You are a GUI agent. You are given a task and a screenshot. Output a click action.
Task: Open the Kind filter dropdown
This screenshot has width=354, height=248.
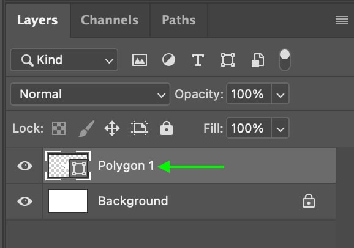64,60
